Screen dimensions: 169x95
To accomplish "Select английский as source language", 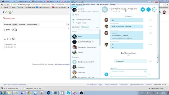I will tap(7, 25).
